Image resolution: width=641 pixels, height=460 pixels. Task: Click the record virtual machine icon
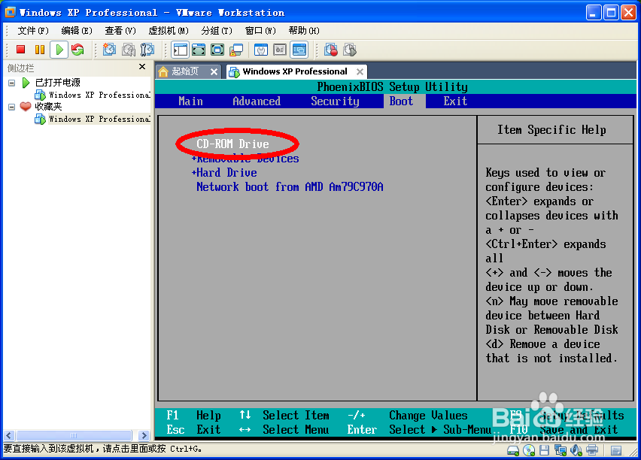pyautogui.click(x=331, y=50)
